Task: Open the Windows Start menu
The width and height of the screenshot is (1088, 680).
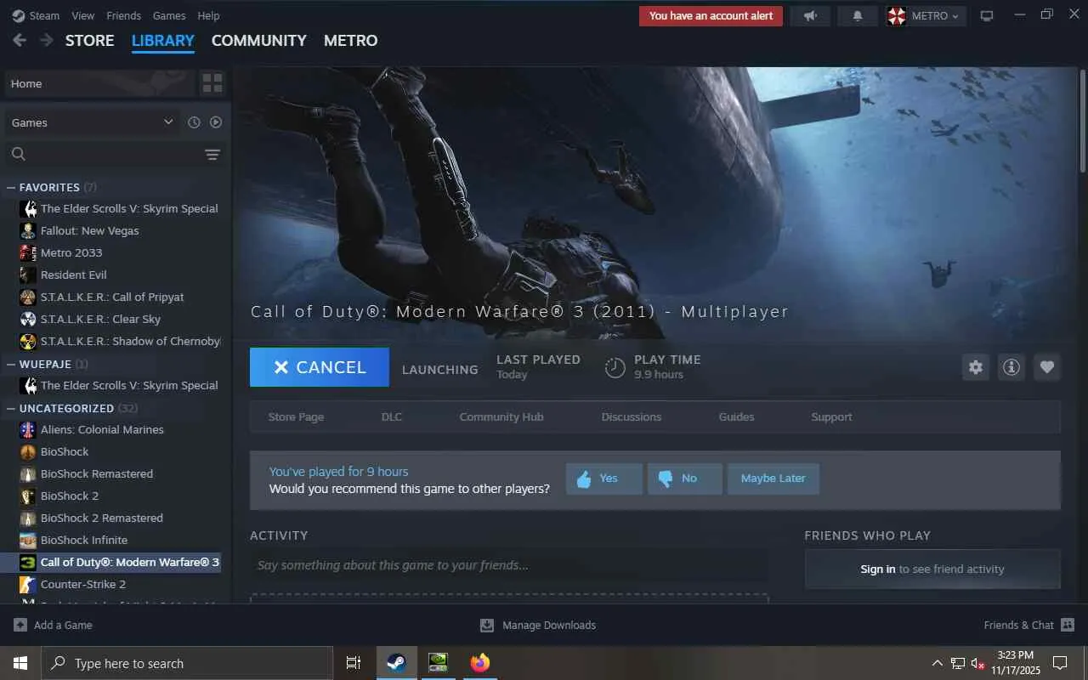Action: click(x=20, y=663)
